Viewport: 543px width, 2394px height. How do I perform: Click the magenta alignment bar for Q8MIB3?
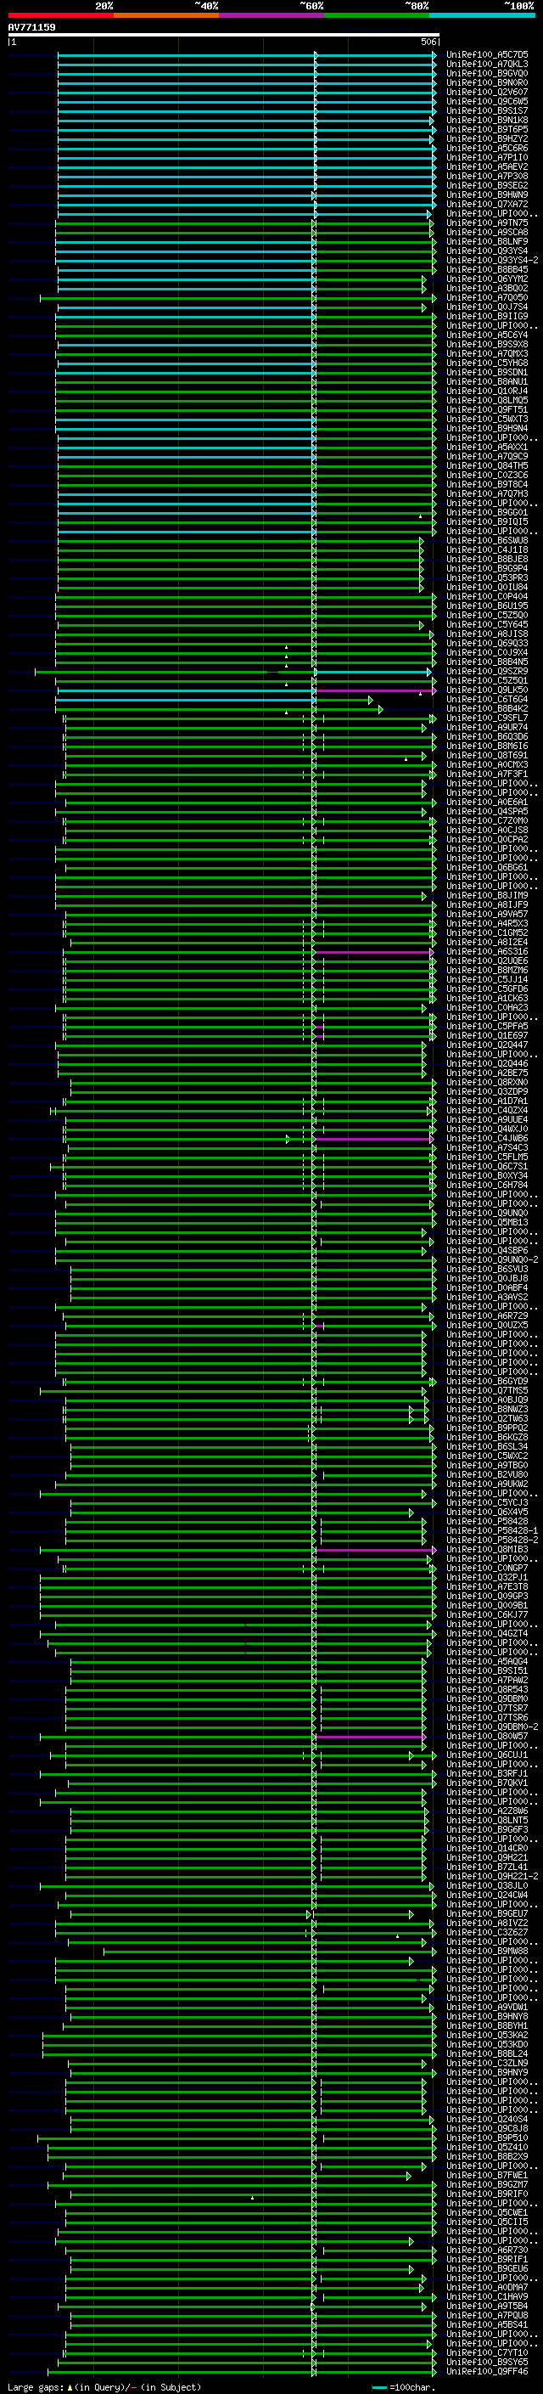375,1549
